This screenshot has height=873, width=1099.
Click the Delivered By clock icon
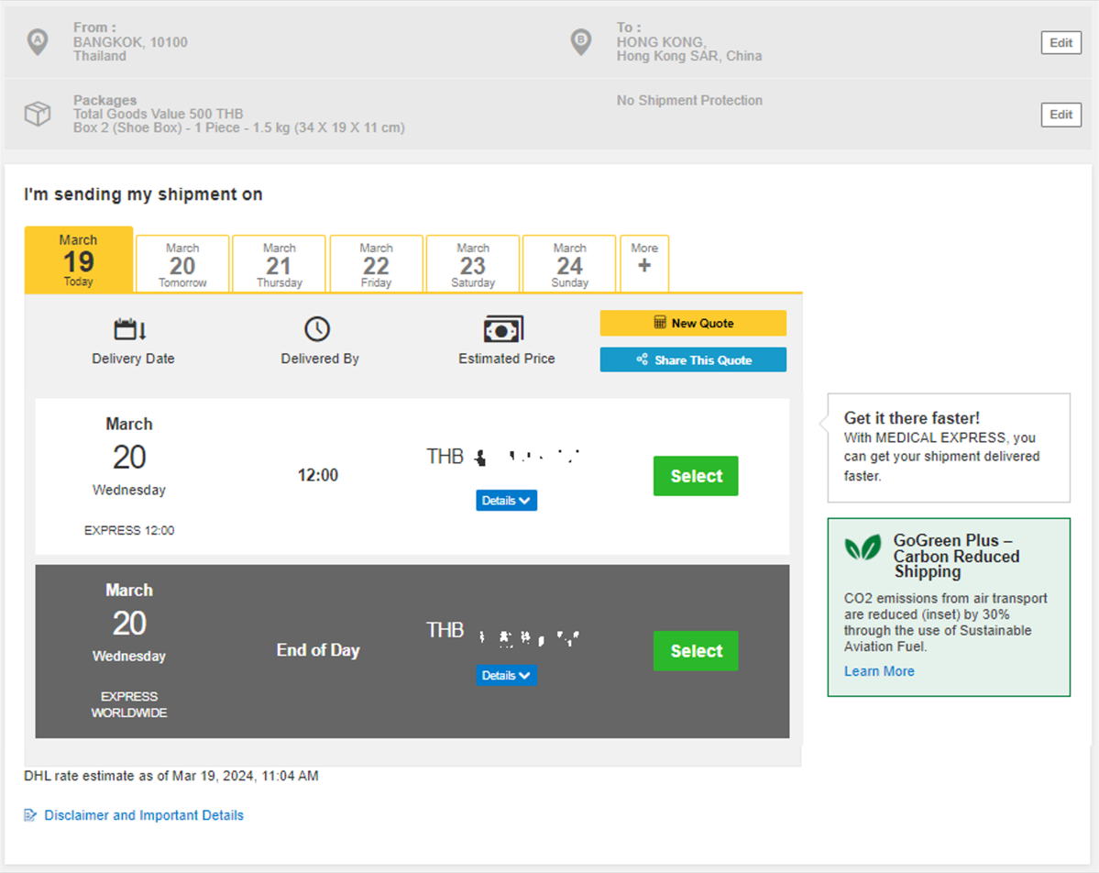click(x=317, y=329)
